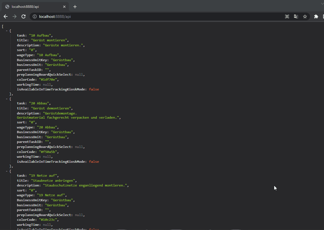Viewport: 324px width, 230px height.
Task: Click the null preplanningBoardQuickSelect value
Action: [79, 75]
